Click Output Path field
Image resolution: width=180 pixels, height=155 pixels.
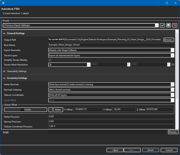pyautogui.click(x=105, y=40)
